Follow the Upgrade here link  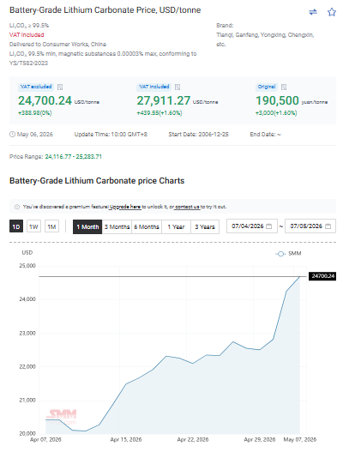pyautogui.click(x=125, y=207)
